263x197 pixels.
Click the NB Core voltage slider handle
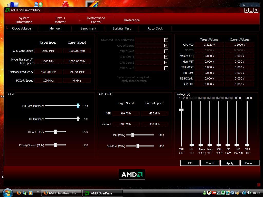pyautogui.click(x=228, y=145)
